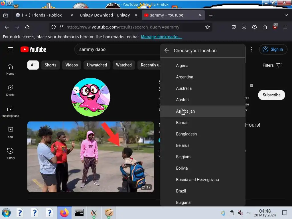Image resolution: width=292 pixels, height=219 pixels.
Task: Select the Videos filter chip
Action: 72,65
